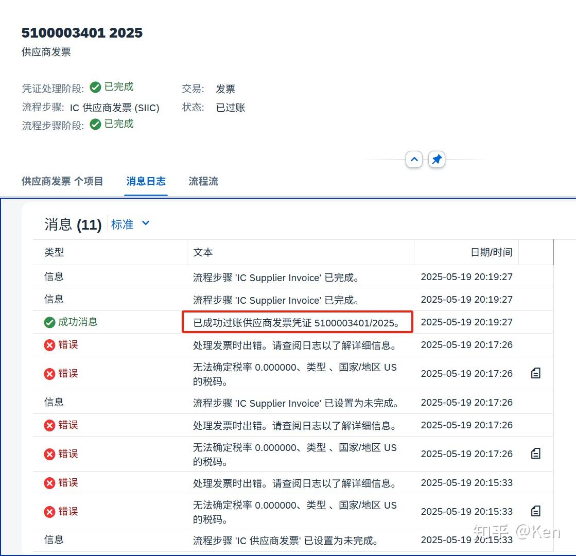Open the document log icon on the 20:17:26 tax error

(x=535, y=454)
